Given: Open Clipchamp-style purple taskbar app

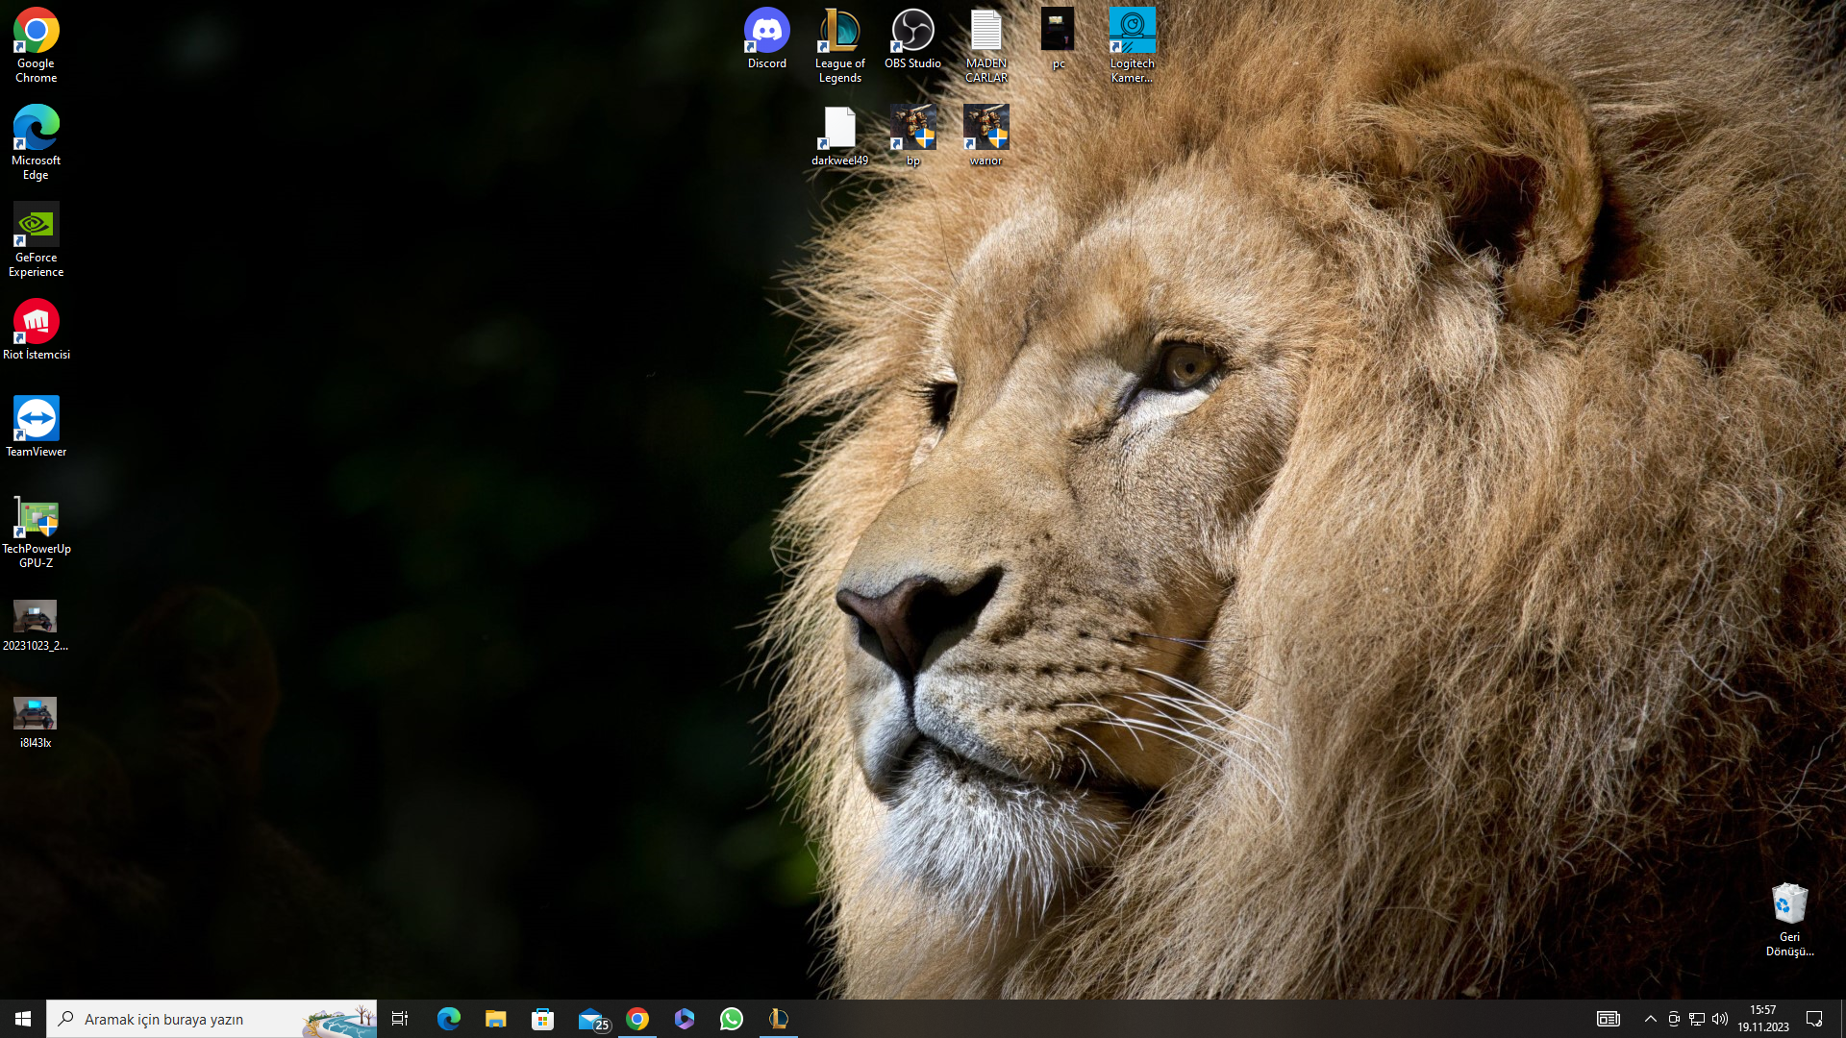Looking at the screenshot, I should (x=685, y=1019).
